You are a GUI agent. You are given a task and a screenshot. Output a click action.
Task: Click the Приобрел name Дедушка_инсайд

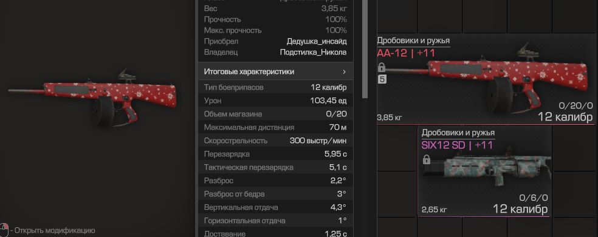[317, 41]
